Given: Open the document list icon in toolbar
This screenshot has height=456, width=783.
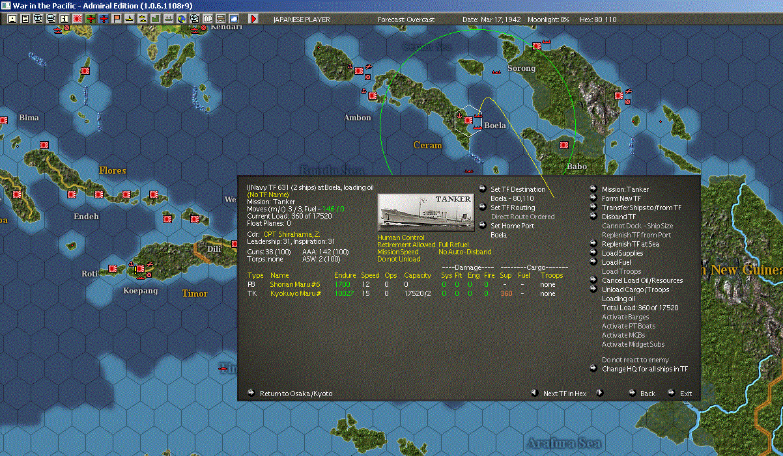Looking at the screenshot, I should click(x=25, y=19).
